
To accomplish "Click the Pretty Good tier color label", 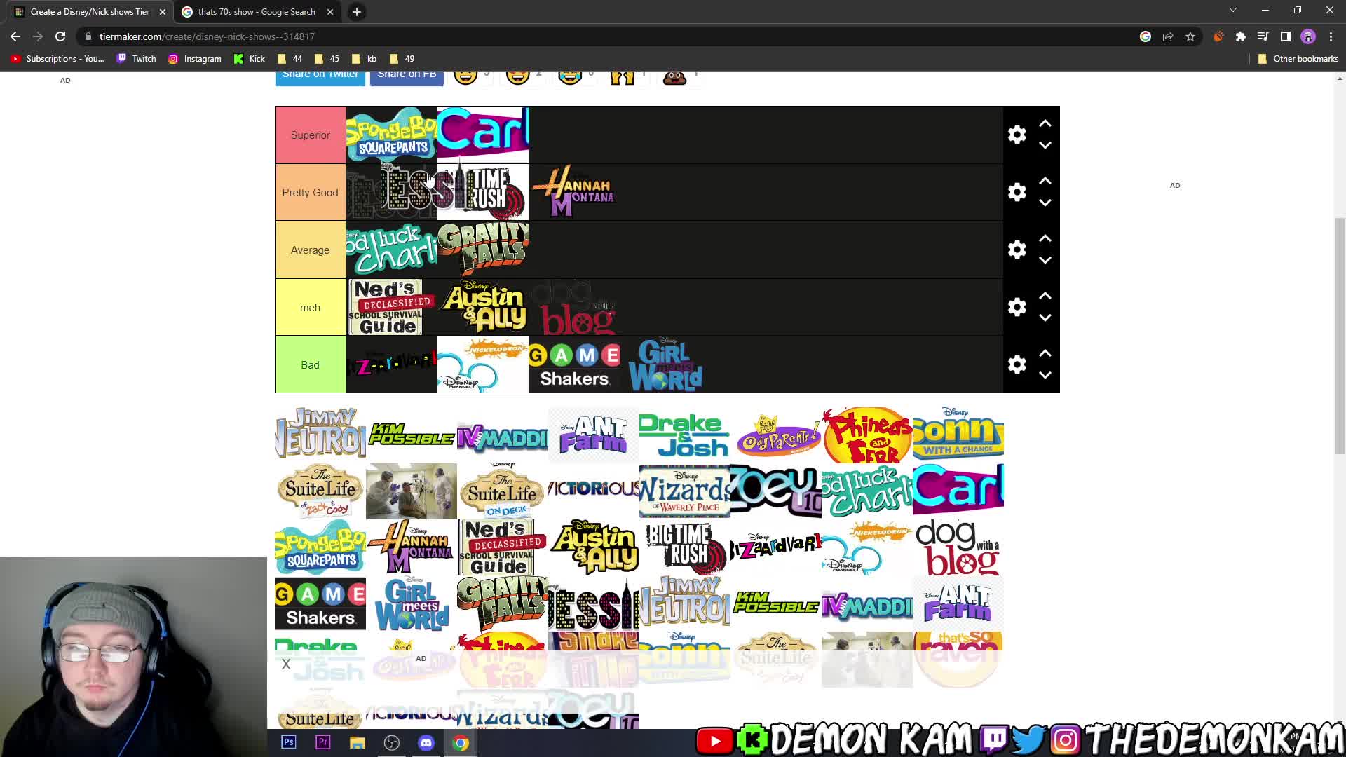I will (310, 193).
